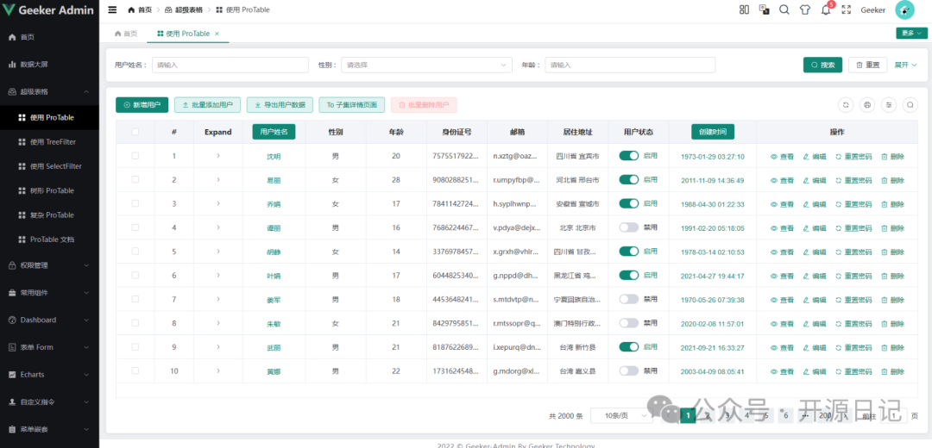The image size is (932, 448).
Task: Expand the 常用组件 sidebar menu
Action: click(49, 293)
